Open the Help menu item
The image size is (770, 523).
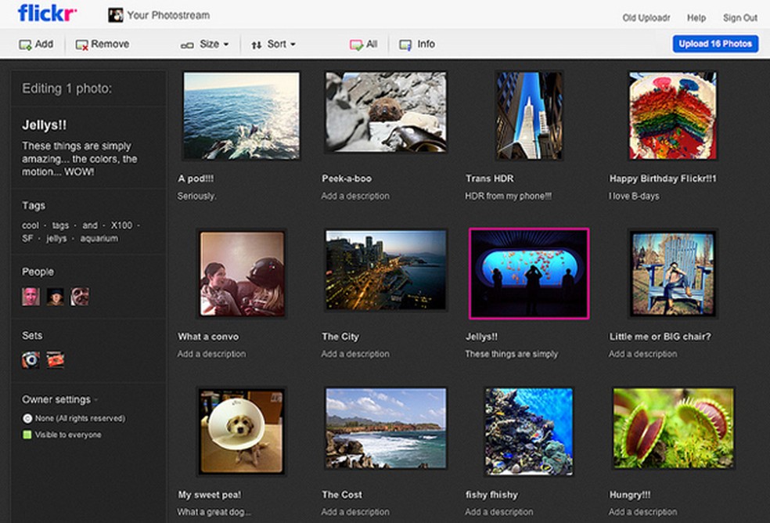695,17
